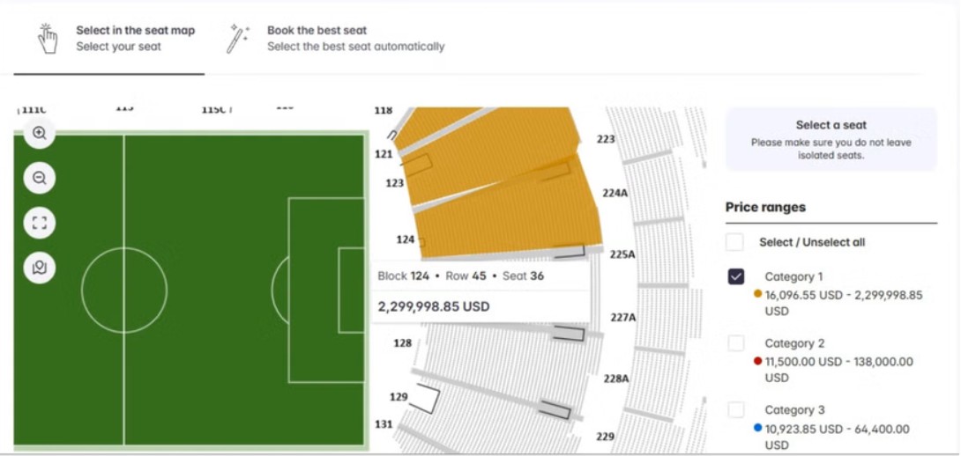Click the 2,299,998.85 USD seat price tooltip
Image resolution: width=961 pixels, height=456 pixels.
pyautogui.click(x=480, y=291)
